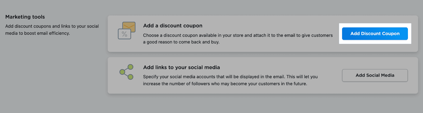The image size is (423, 113).
Task: Click the Add Discount Coupon button
Action: pyautogui.click(x=375, y=34)
